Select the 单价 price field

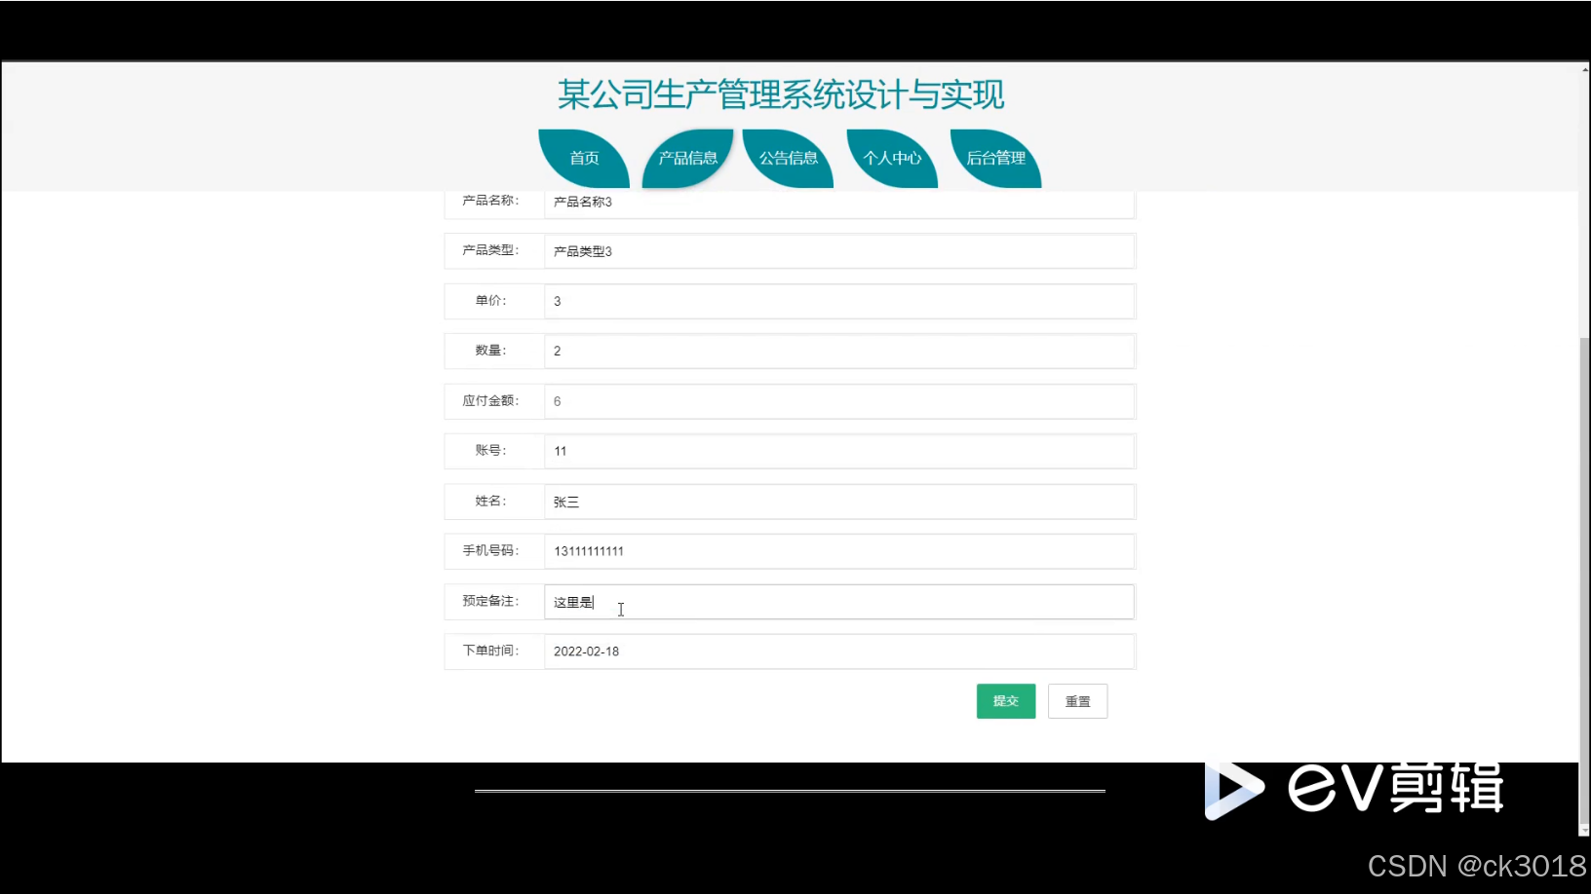tap(838, 301)
